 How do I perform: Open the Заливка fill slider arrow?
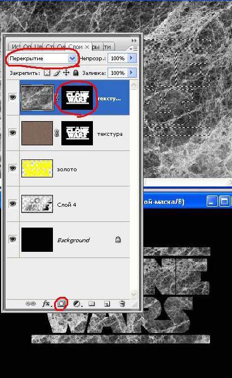(x=132, y=73)
